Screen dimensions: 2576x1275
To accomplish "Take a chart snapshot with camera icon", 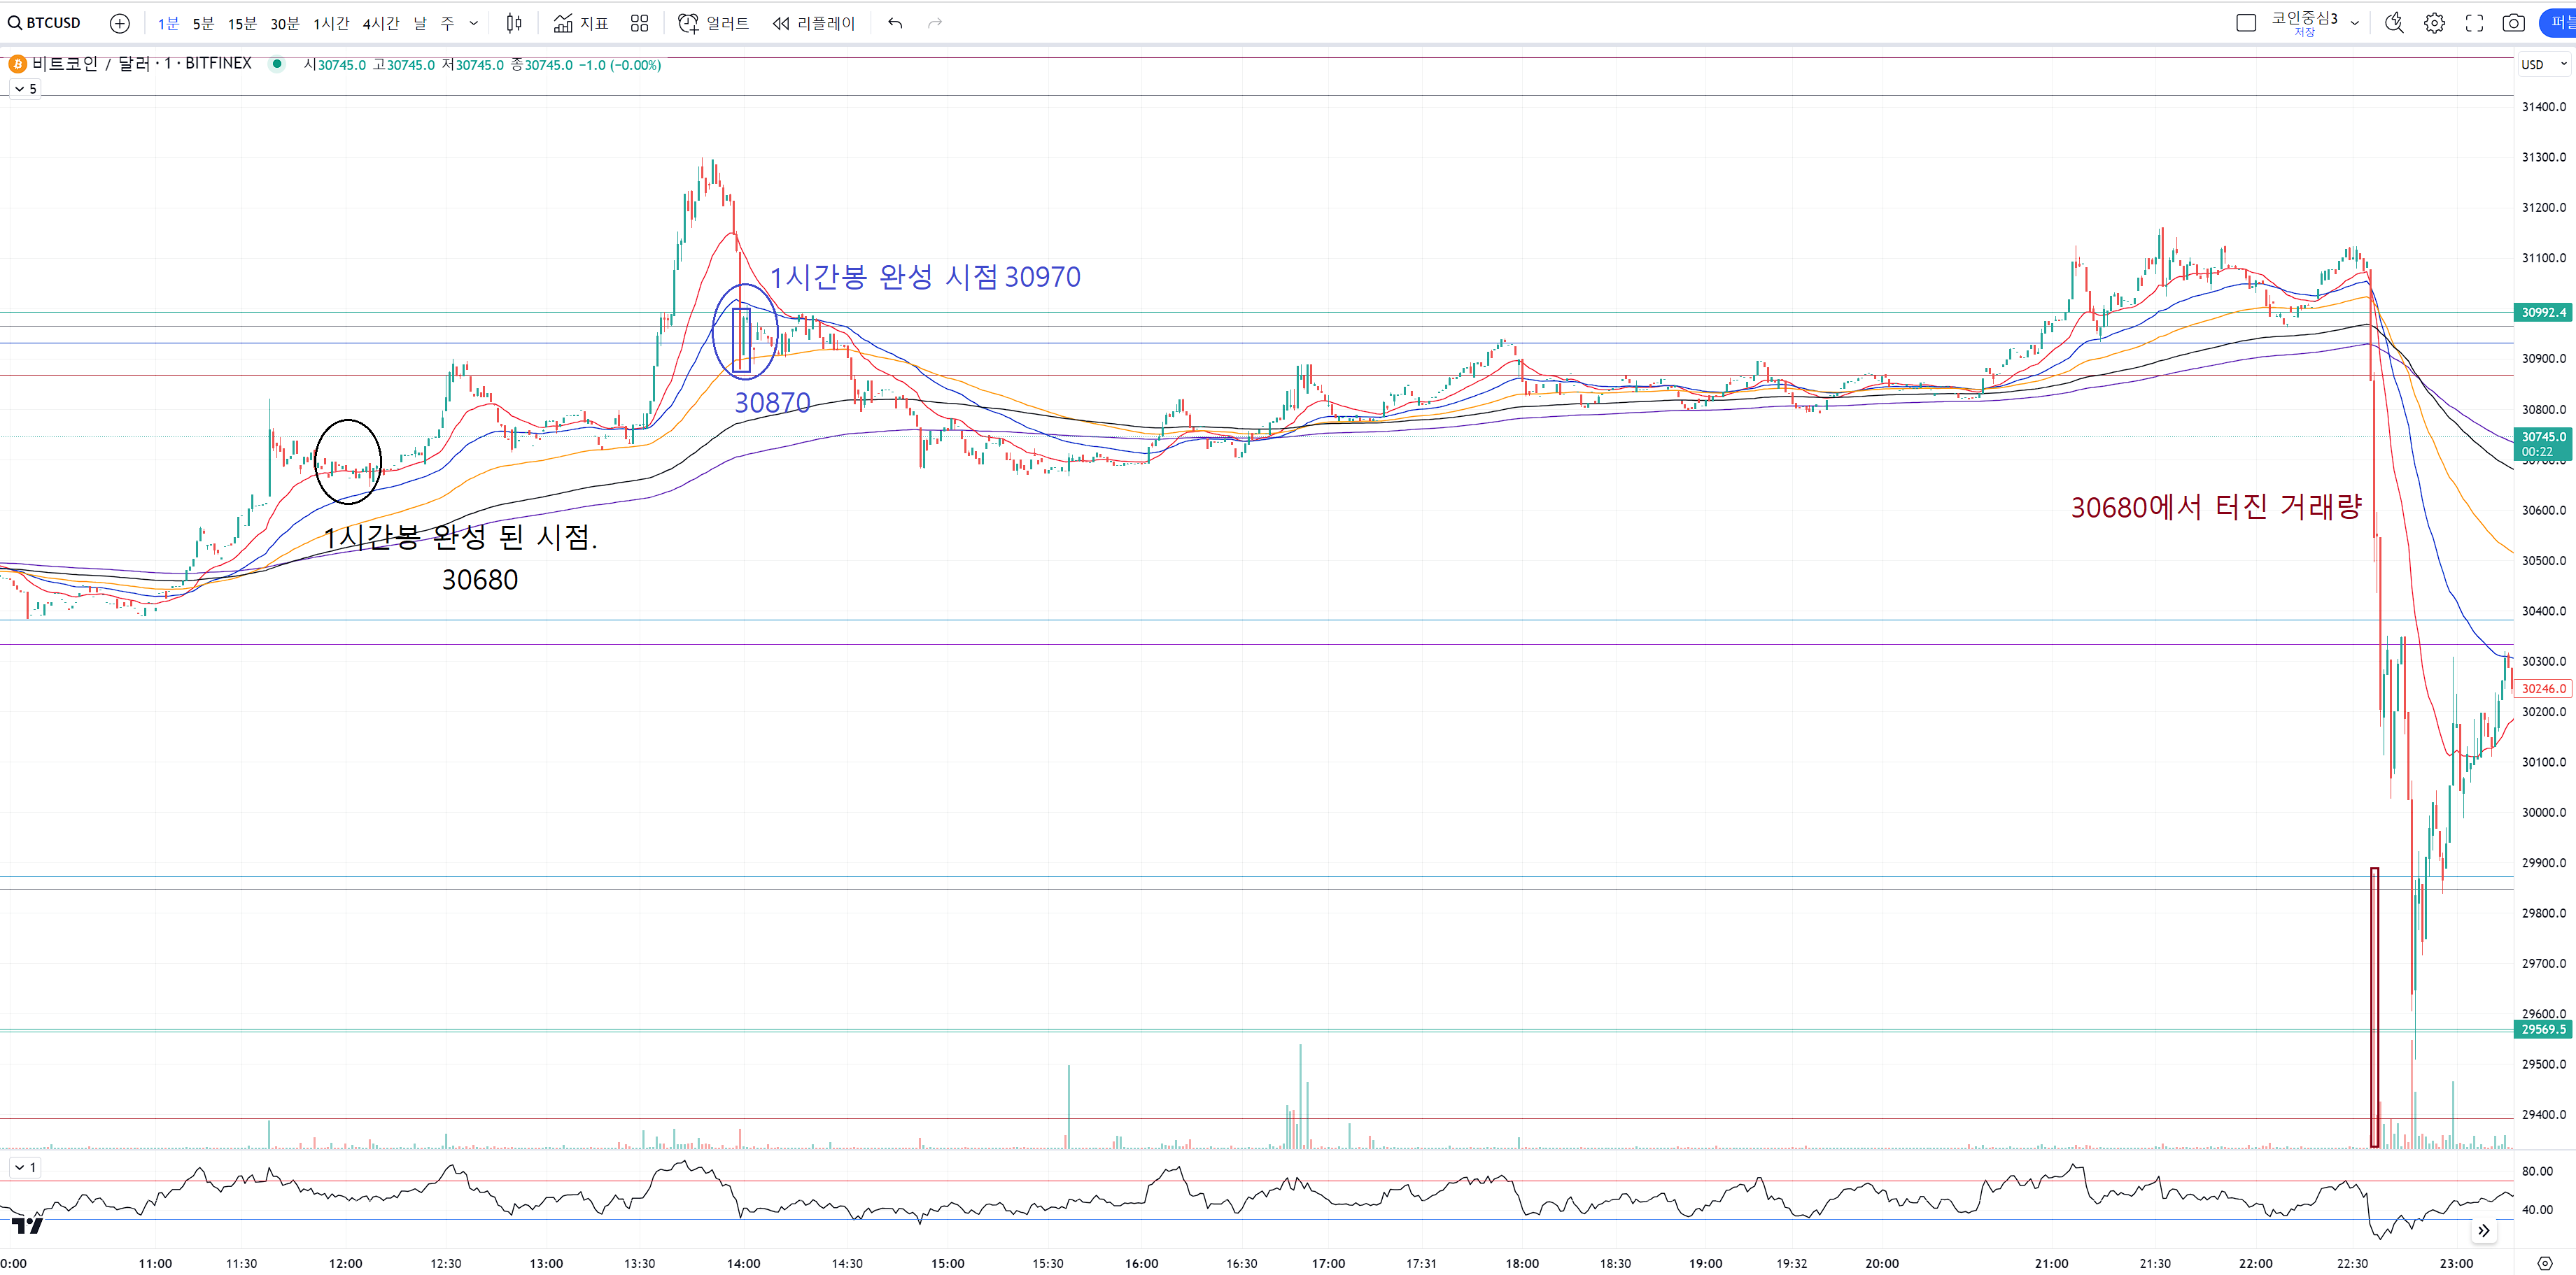I will [2513, 23].
